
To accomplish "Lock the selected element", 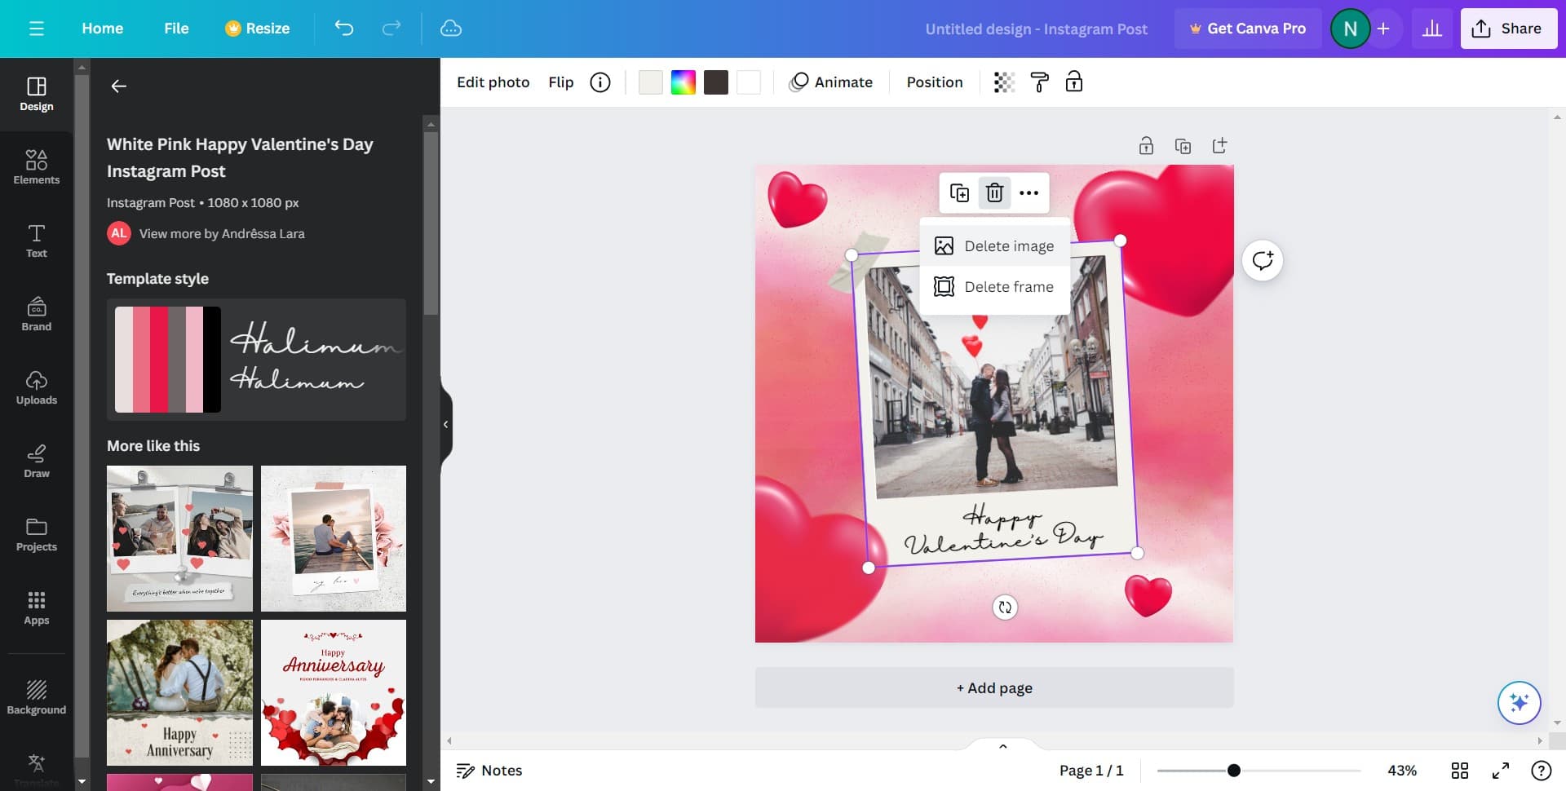I will (x=1074, y=82).
